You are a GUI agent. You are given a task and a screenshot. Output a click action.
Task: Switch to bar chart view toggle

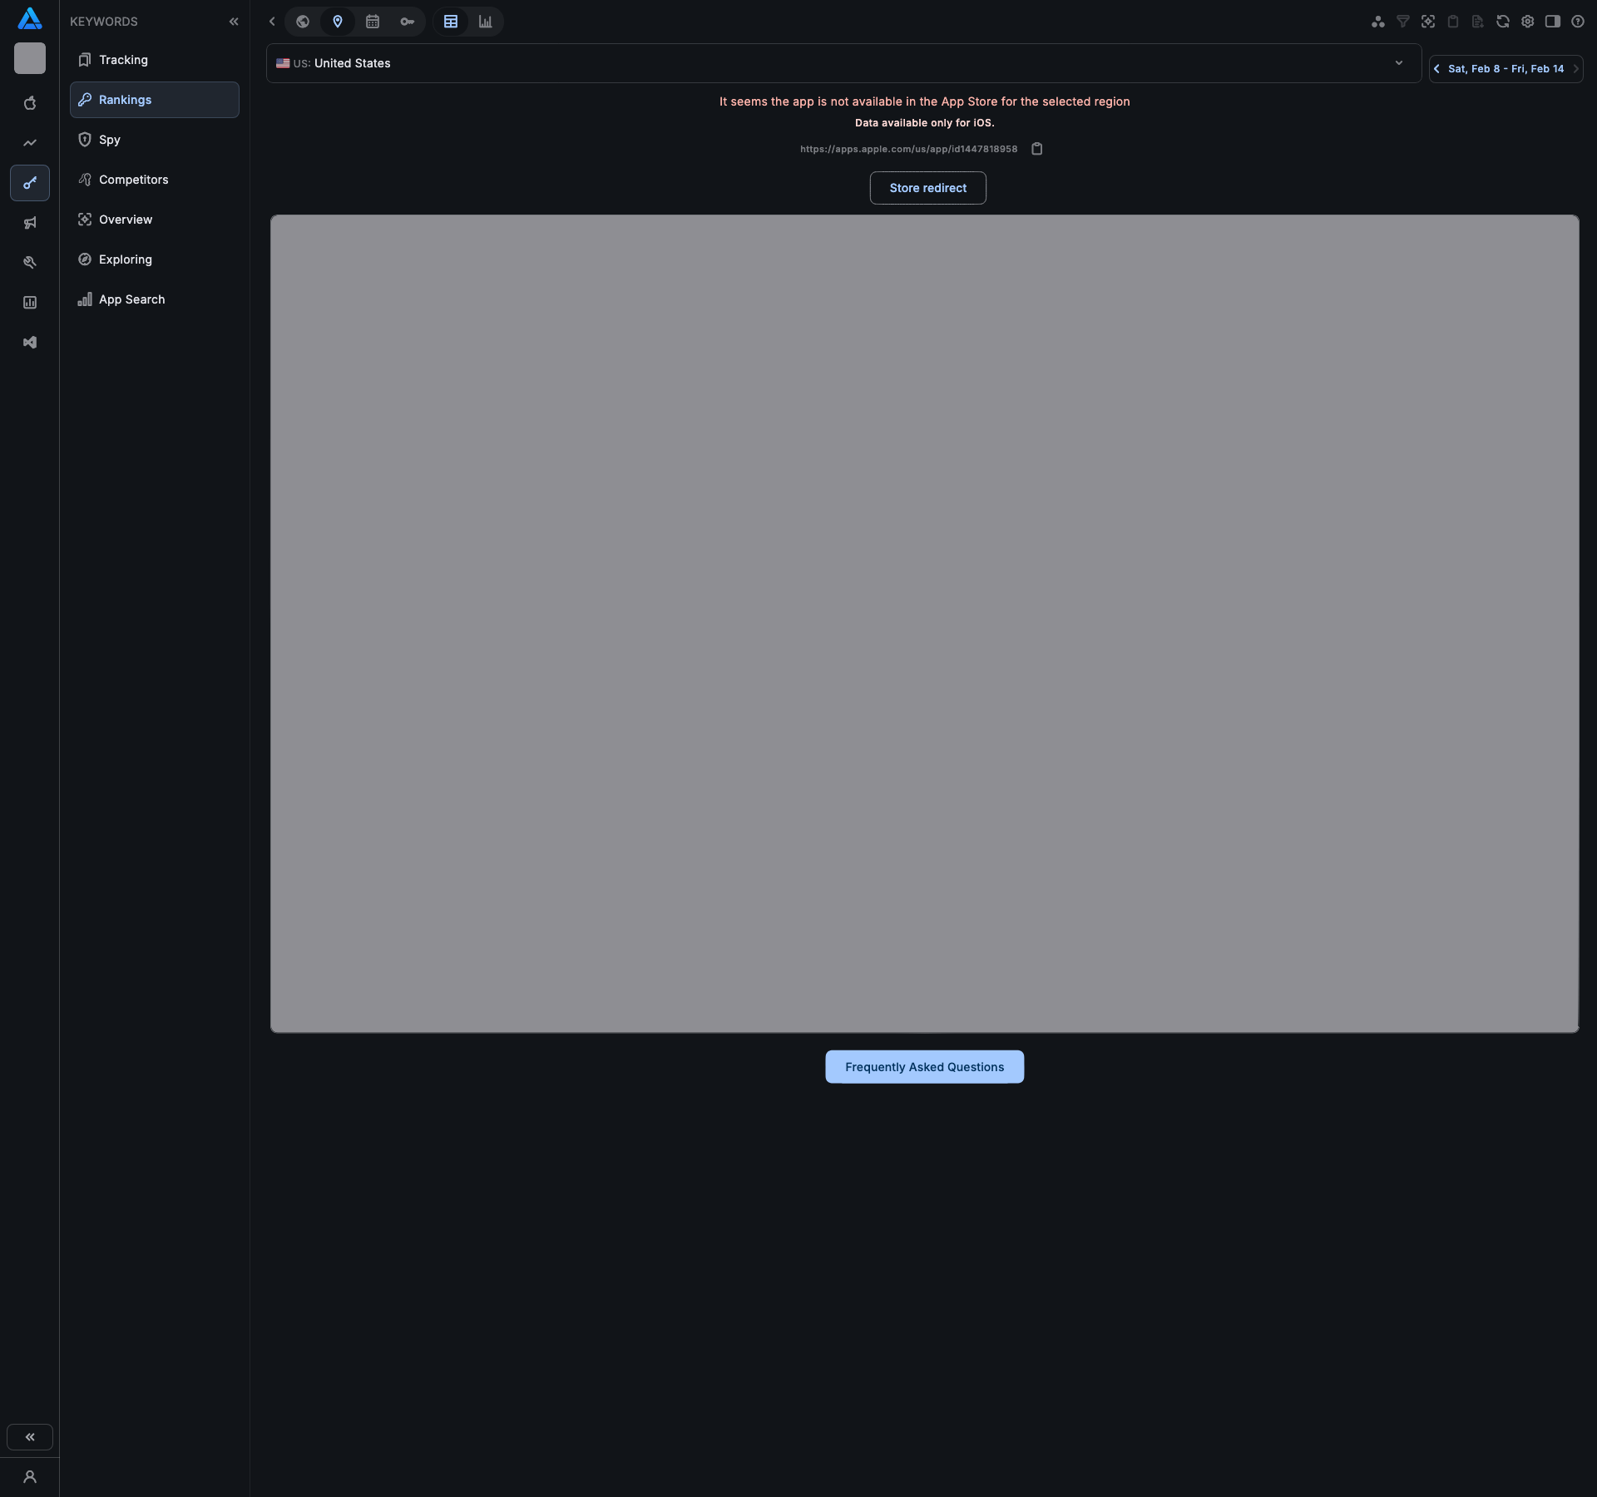(x=486, y=22)
